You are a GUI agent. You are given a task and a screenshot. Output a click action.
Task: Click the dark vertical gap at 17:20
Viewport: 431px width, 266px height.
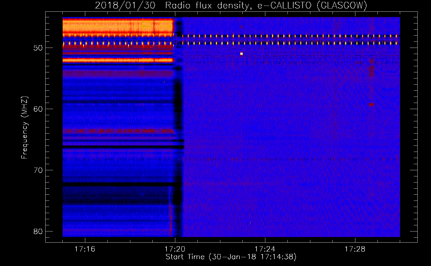[x=178, y=128]
